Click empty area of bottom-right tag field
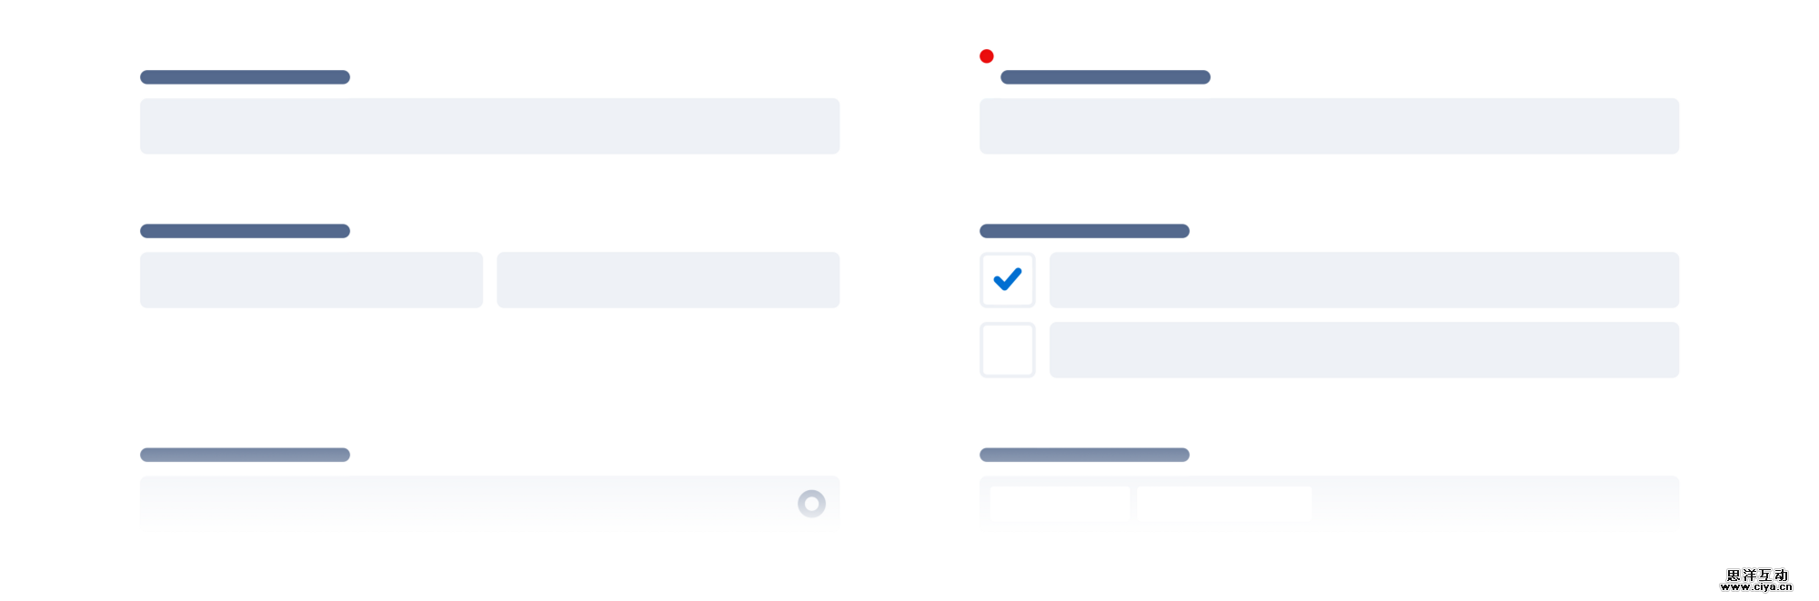Image resolution: width=1819 pixels, height=601 pixels. pyautogui.click(x=1492, y=503)
